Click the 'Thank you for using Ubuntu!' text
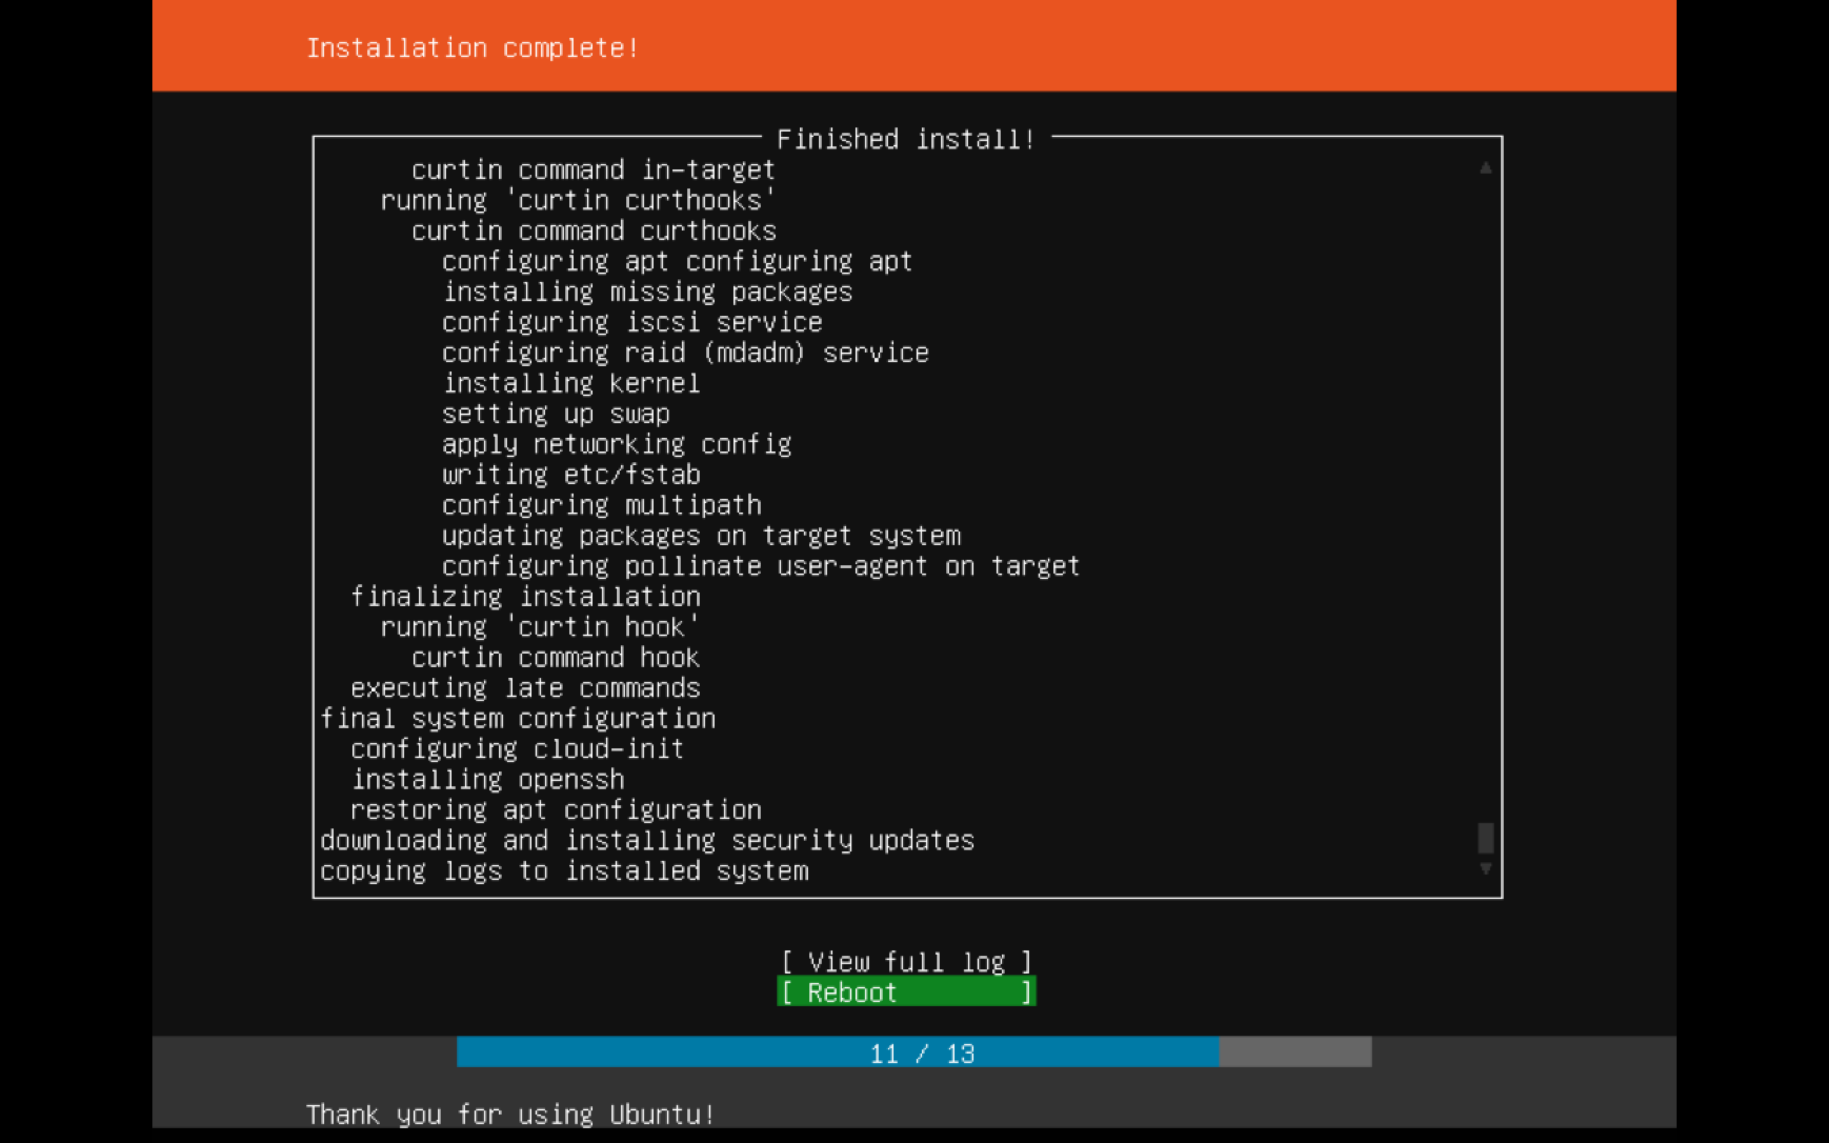 pos(510,1115)
